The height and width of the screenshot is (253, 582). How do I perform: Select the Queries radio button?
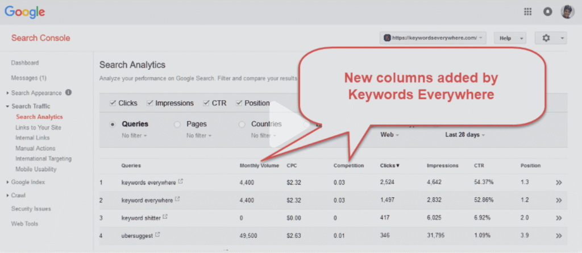click(113, 125)
